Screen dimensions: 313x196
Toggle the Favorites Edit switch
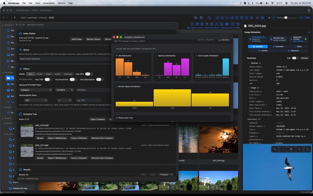coord(295,58)
